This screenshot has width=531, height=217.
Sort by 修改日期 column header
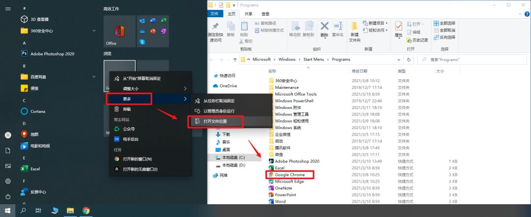coord(359,71)
